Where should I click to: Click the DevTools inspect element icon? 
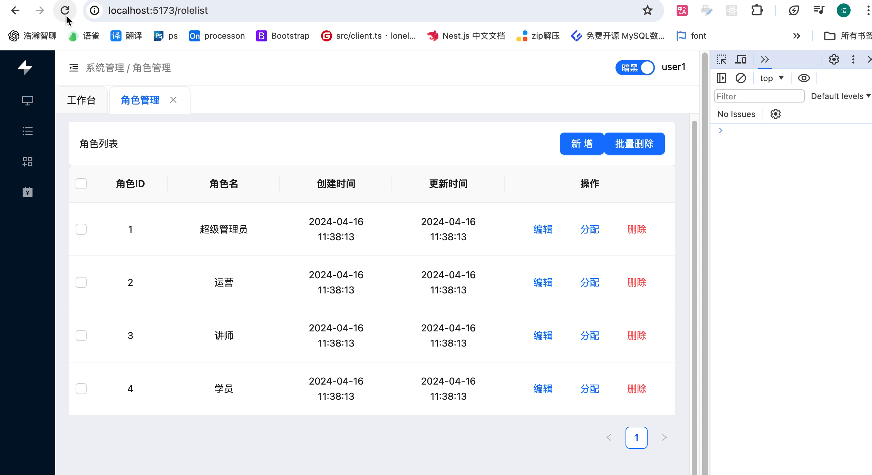(721, 60)
